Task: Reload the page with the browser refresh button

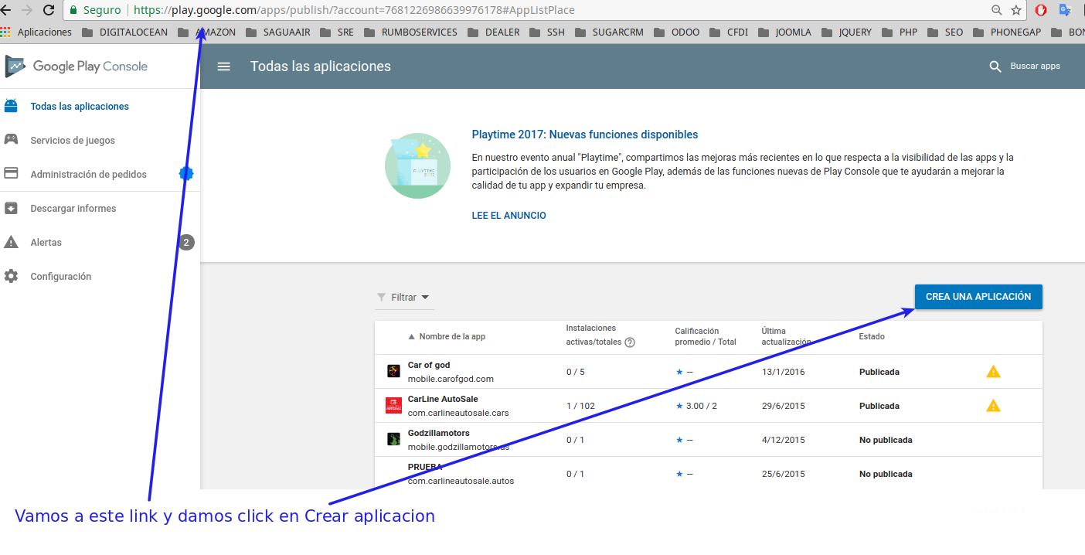Action: coord(49,10)
